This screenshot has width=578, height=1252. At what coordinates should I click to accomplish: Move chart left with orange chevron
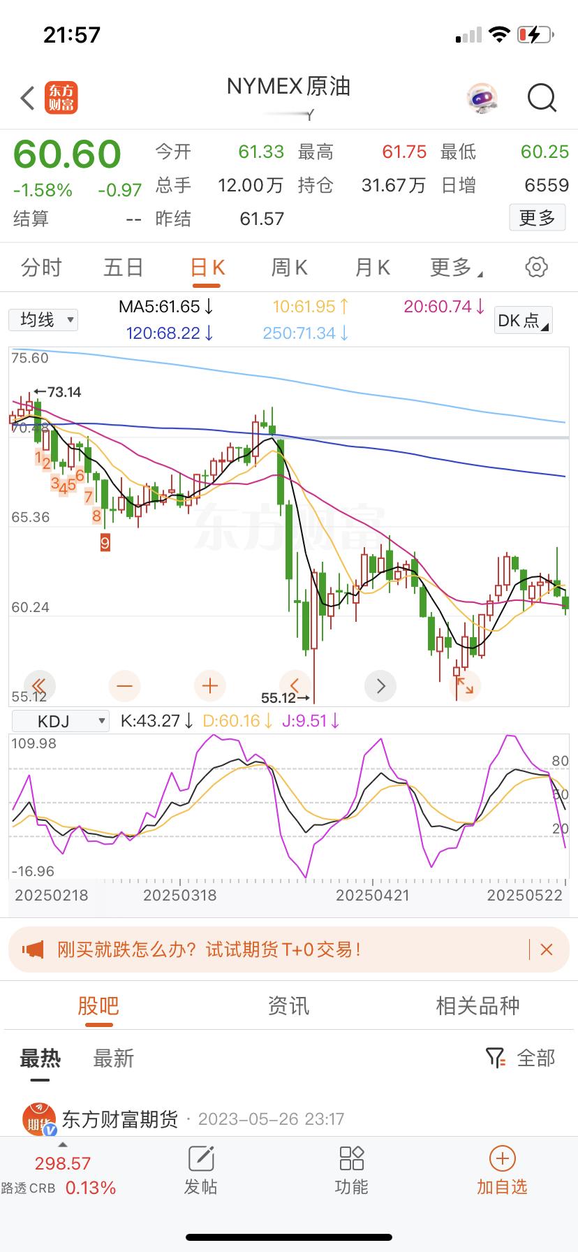coord(295,685)
